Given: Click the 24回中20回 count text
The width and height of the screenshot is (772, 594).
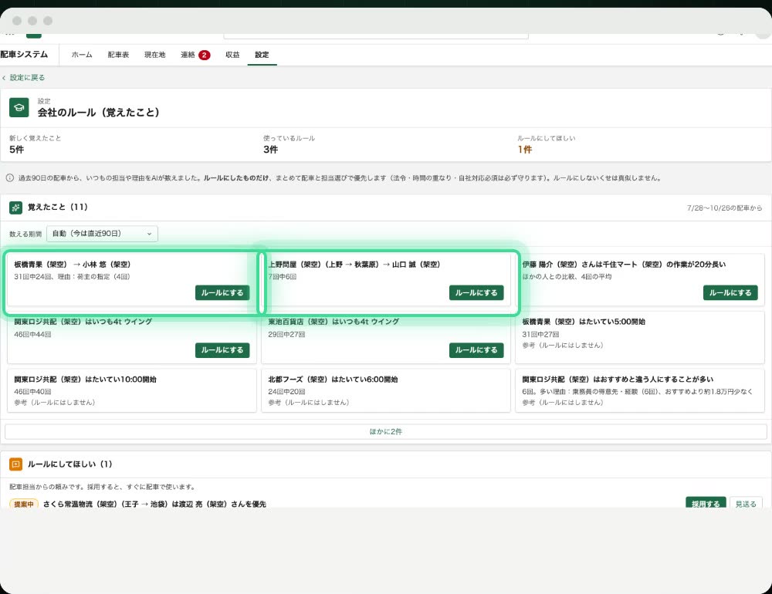Looking at the screenshot, I should [x=286, y=392].
